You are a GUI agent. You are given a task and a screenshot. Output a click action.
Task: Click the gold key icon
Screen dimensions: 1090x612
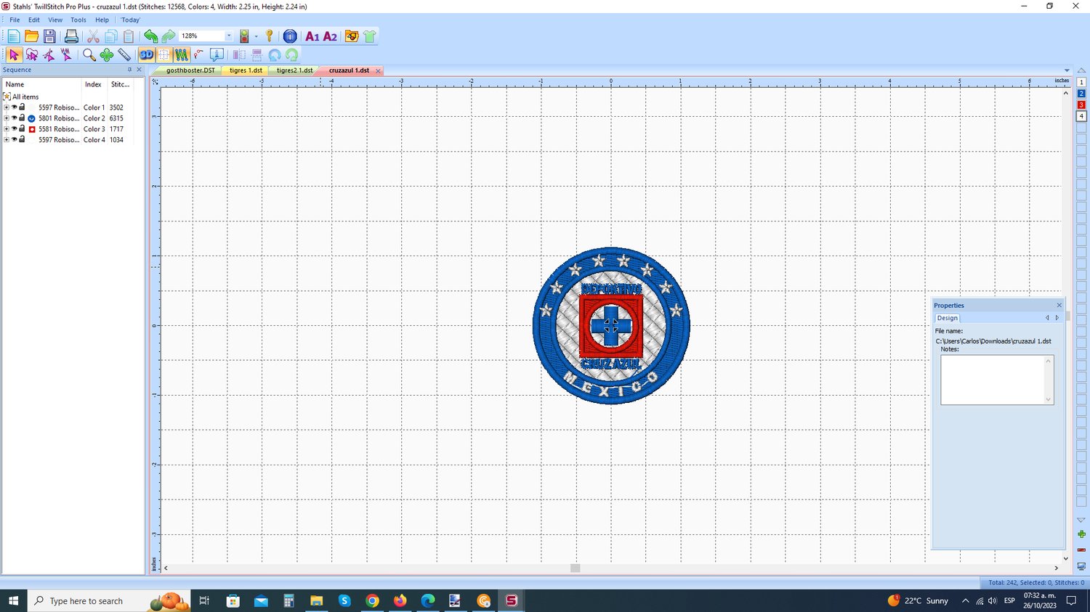[270, 36]
